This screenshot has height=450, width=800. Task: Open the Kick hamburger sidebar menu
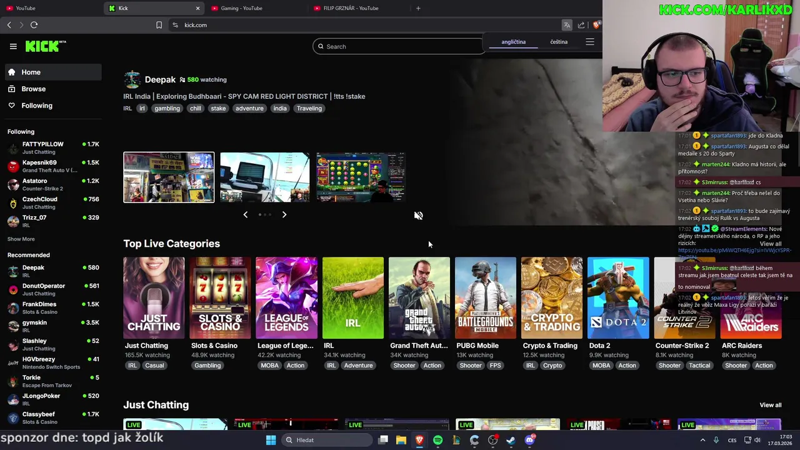coord(13,46)
